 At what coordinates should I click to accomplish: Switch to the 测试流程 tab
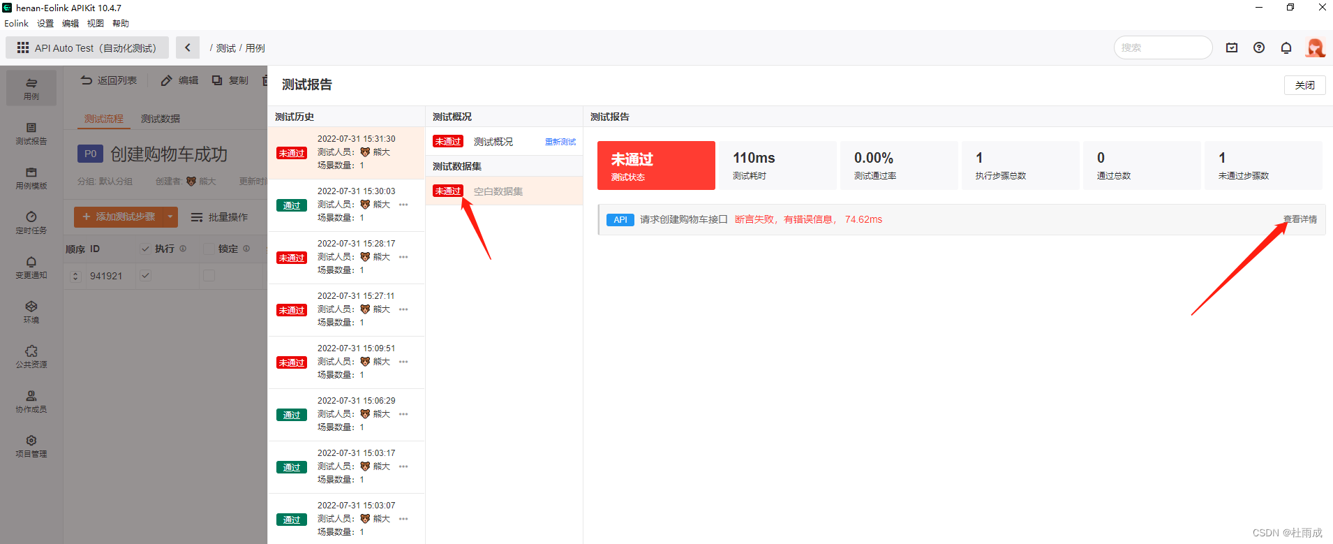(x=104, y=119)
